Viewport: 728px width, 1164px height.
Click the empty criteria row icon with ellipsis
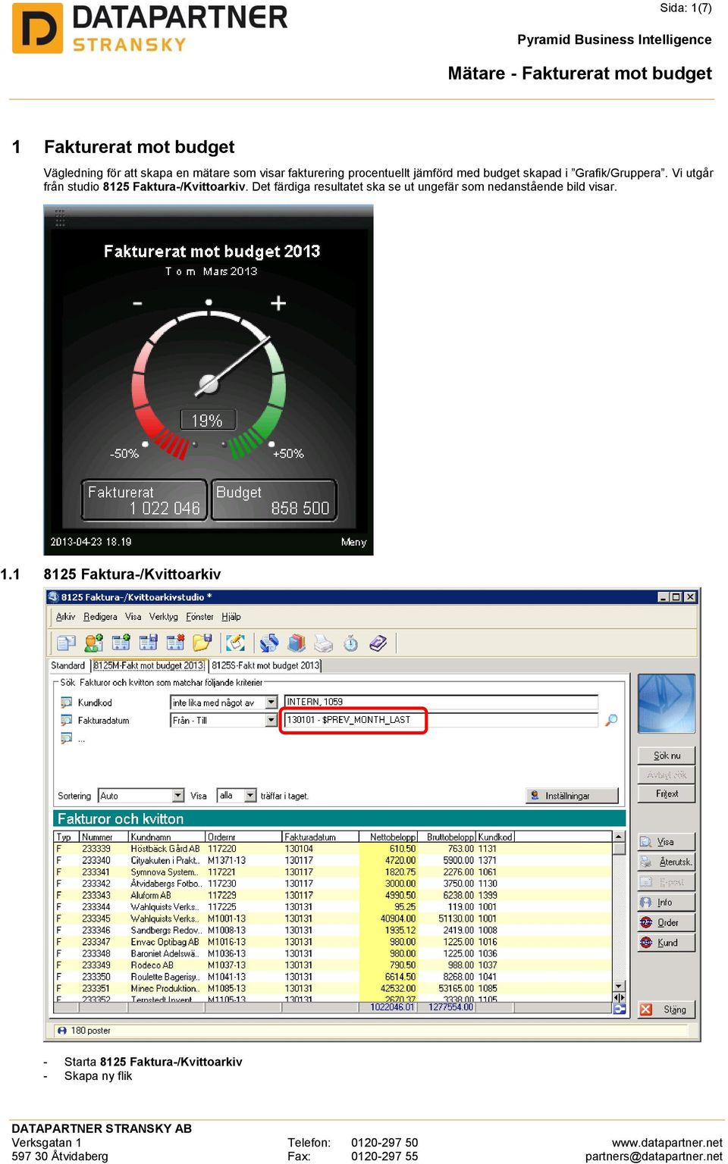click(67, 737)
